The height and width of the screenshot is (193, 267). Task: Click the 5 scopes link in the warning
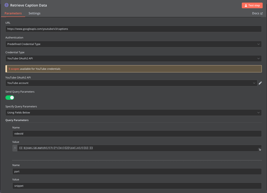point(14,68)
